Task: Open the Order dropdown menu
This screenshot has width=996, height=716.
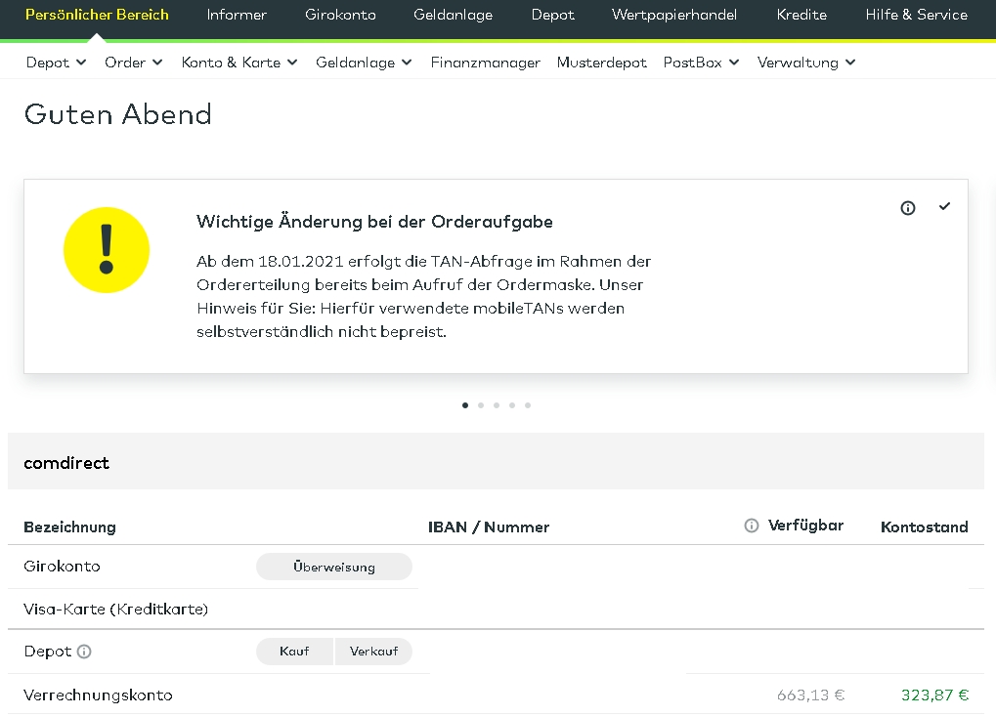Action: pyautogui.click(x=133, y=63)
